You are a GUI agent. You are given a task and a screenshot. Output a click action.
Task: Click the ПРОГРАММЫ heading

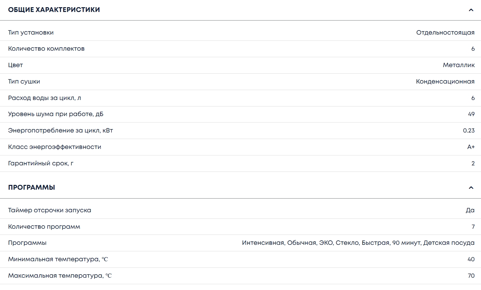[32, 188]
